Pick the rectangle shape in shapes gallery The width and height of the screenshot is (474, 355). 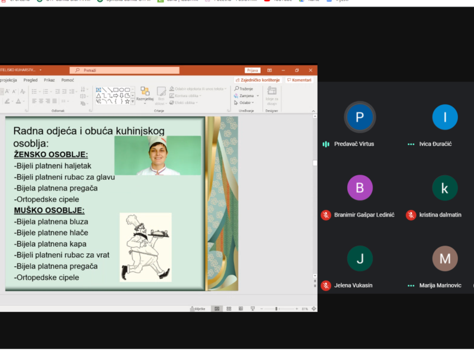(116, 90)
